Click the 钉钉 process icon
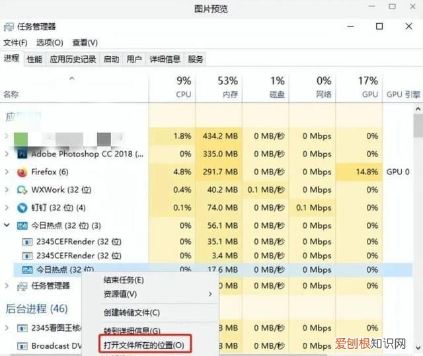Viewport: 423px width, 356px height. pyautogui.click(x=22, y=208)
